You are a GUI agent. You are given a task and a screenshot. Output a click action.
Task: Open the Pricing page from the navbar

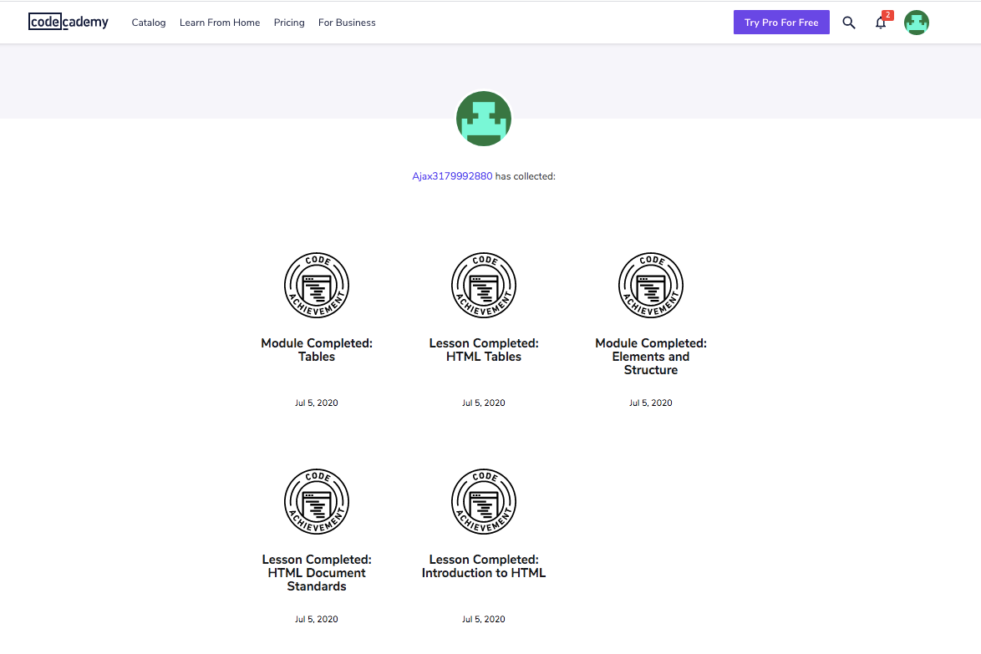[x=289, y=23]
